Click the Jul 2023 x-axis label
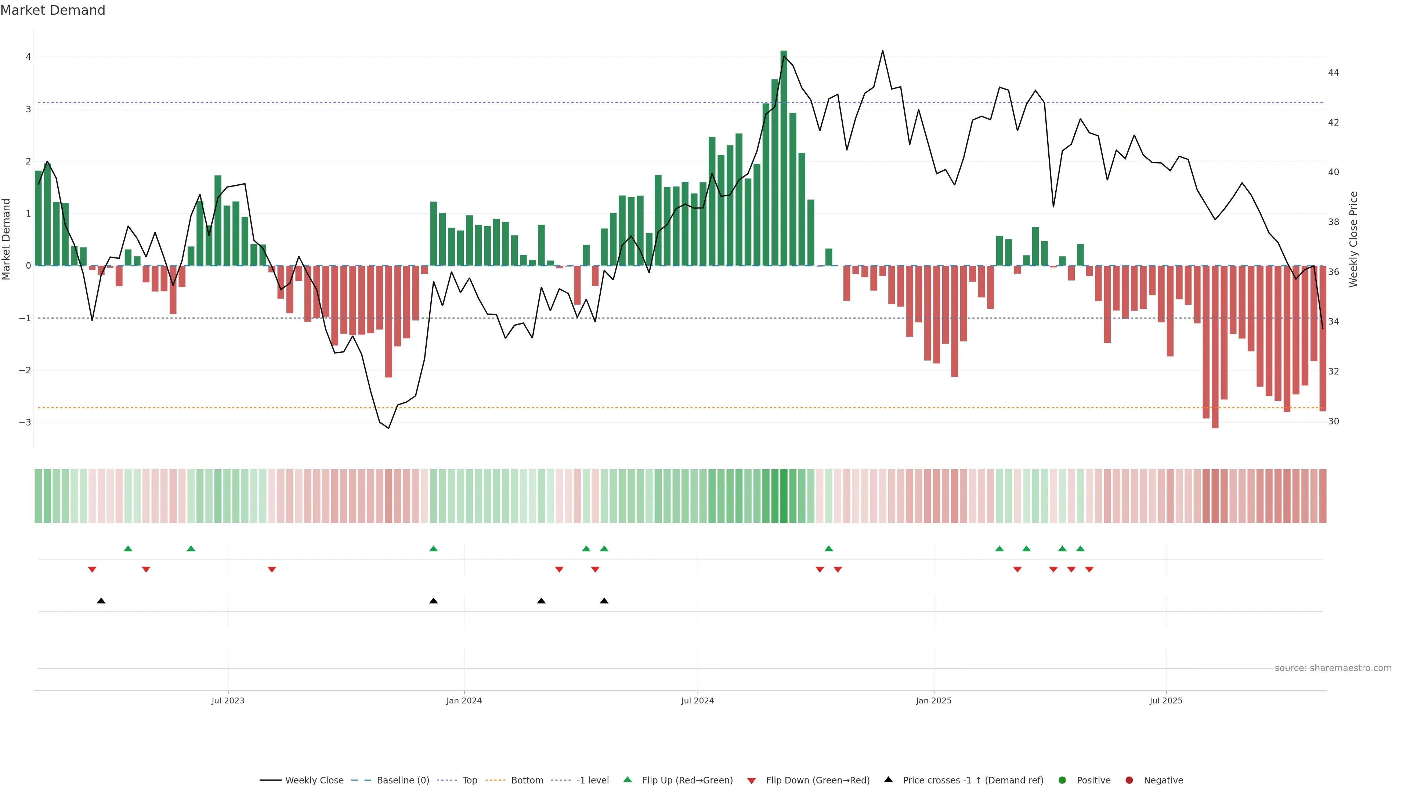Viewport: 1410px width, 793px height. point(228,700)
